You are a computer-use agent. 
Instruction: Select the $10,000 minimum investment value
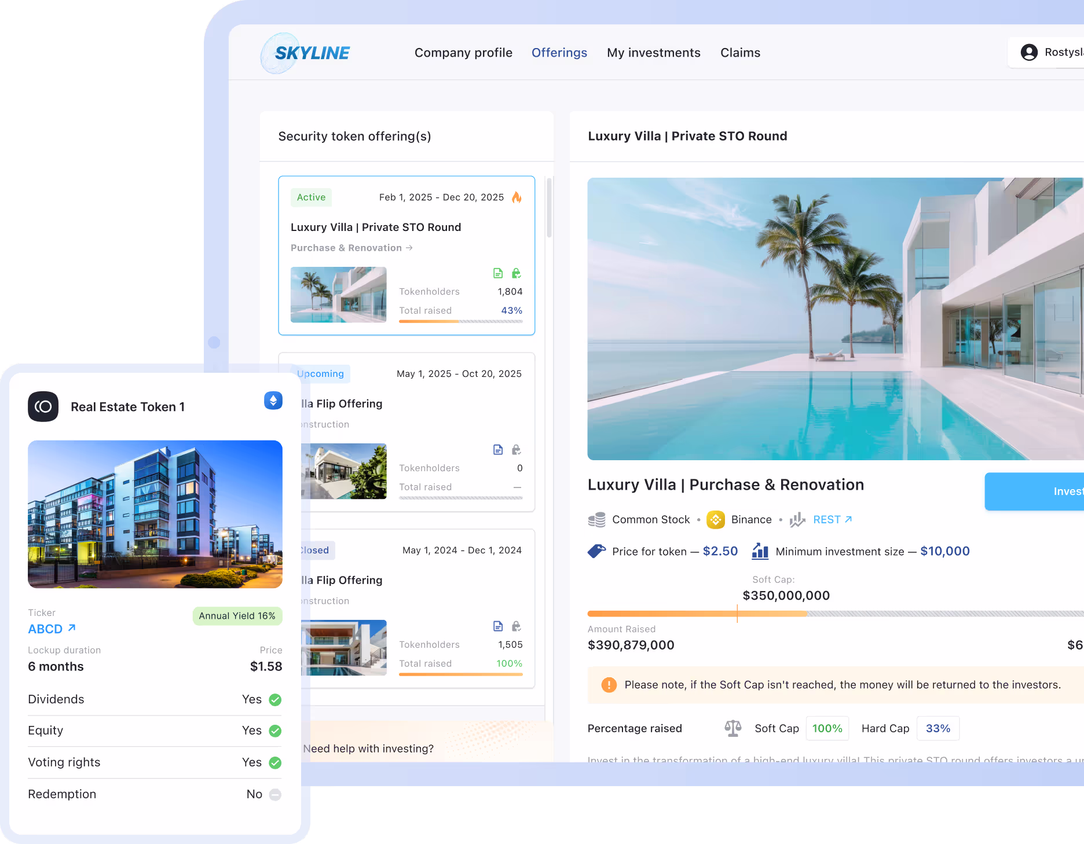pyautogui.click(x=945, y=551)
